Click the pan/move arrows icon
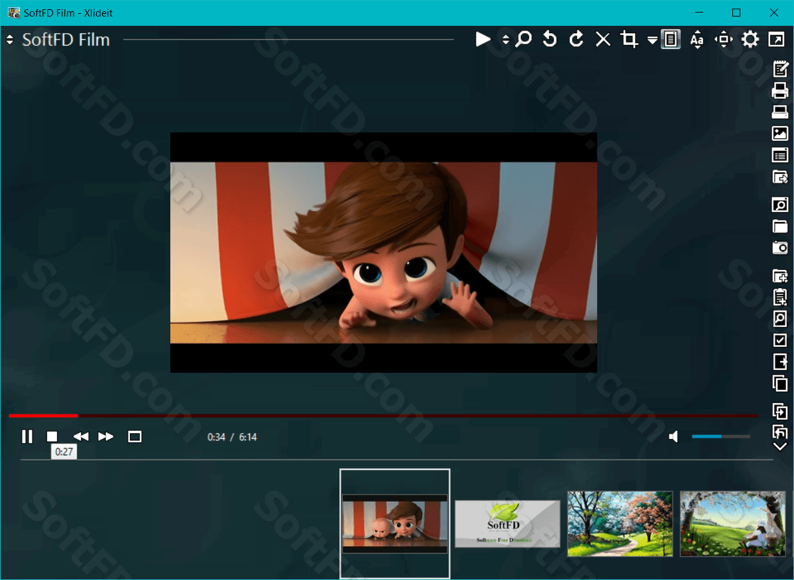Screen dimensions: 794x580 (x=724, y=40)
